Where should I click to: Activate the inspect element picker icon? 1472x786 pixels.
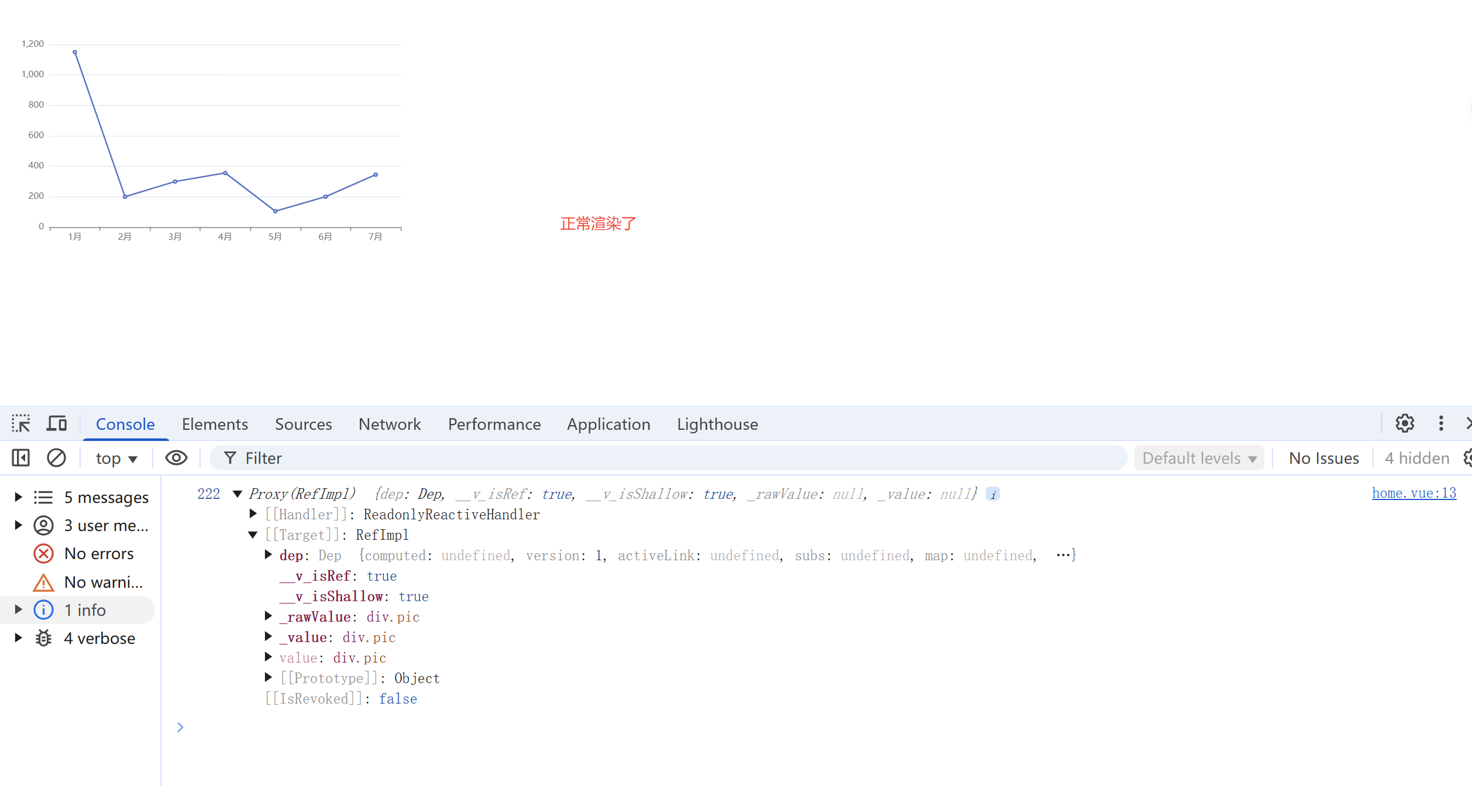tap(21, 423)
